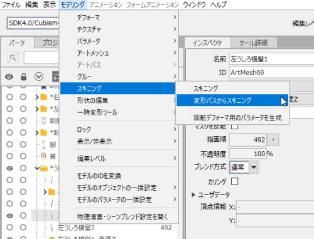
Task: Expand the ユーザデータ section
Action: point(193,194)
